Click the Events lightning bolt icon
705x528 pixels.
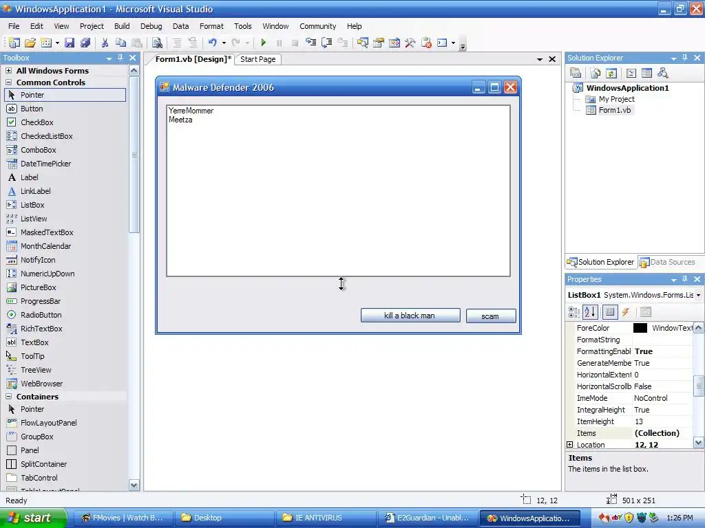point(626,312)
